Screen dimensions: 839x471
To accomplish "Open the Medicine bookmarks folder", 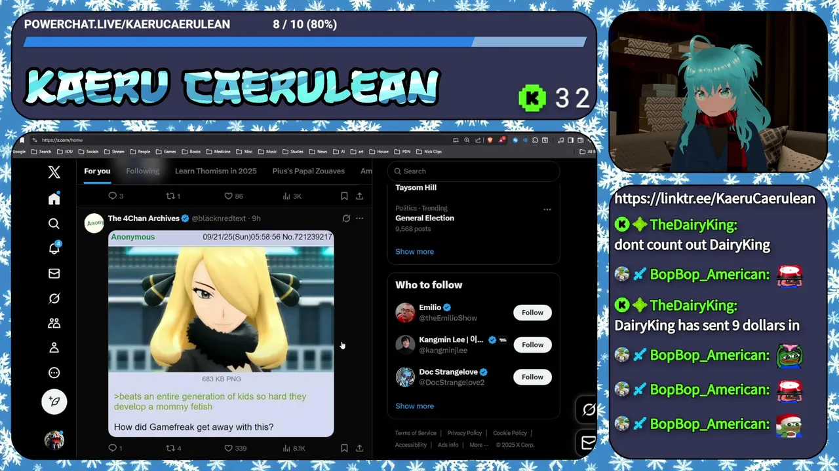I will 218,152.
